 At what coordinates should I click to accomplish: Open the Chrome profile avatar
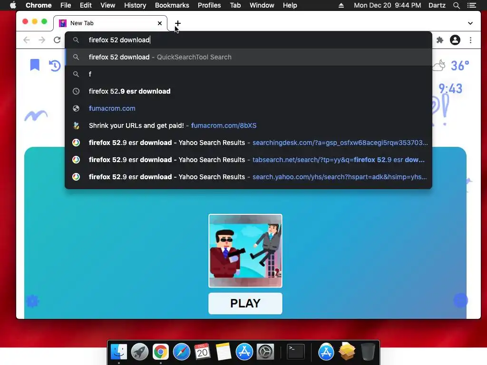[455, 40]
